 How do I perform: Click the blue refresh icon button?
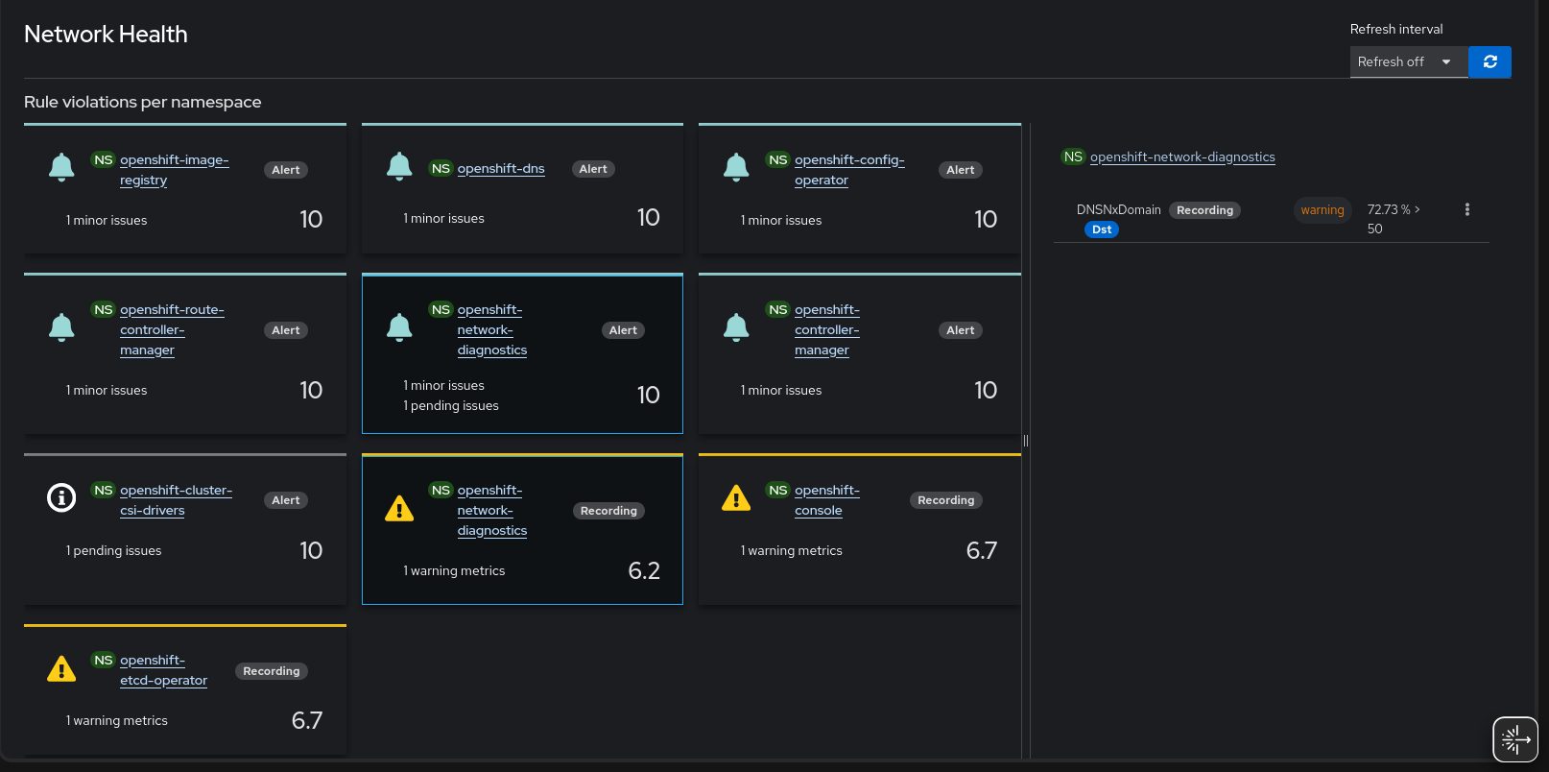coord(1489,61)
